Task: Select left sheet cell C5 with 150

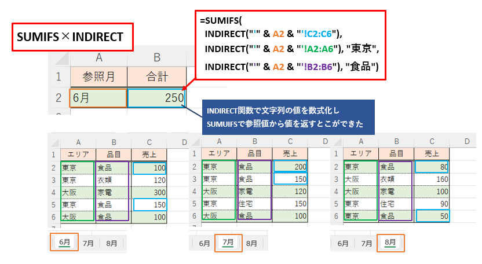Action: [x=150, y=205]
